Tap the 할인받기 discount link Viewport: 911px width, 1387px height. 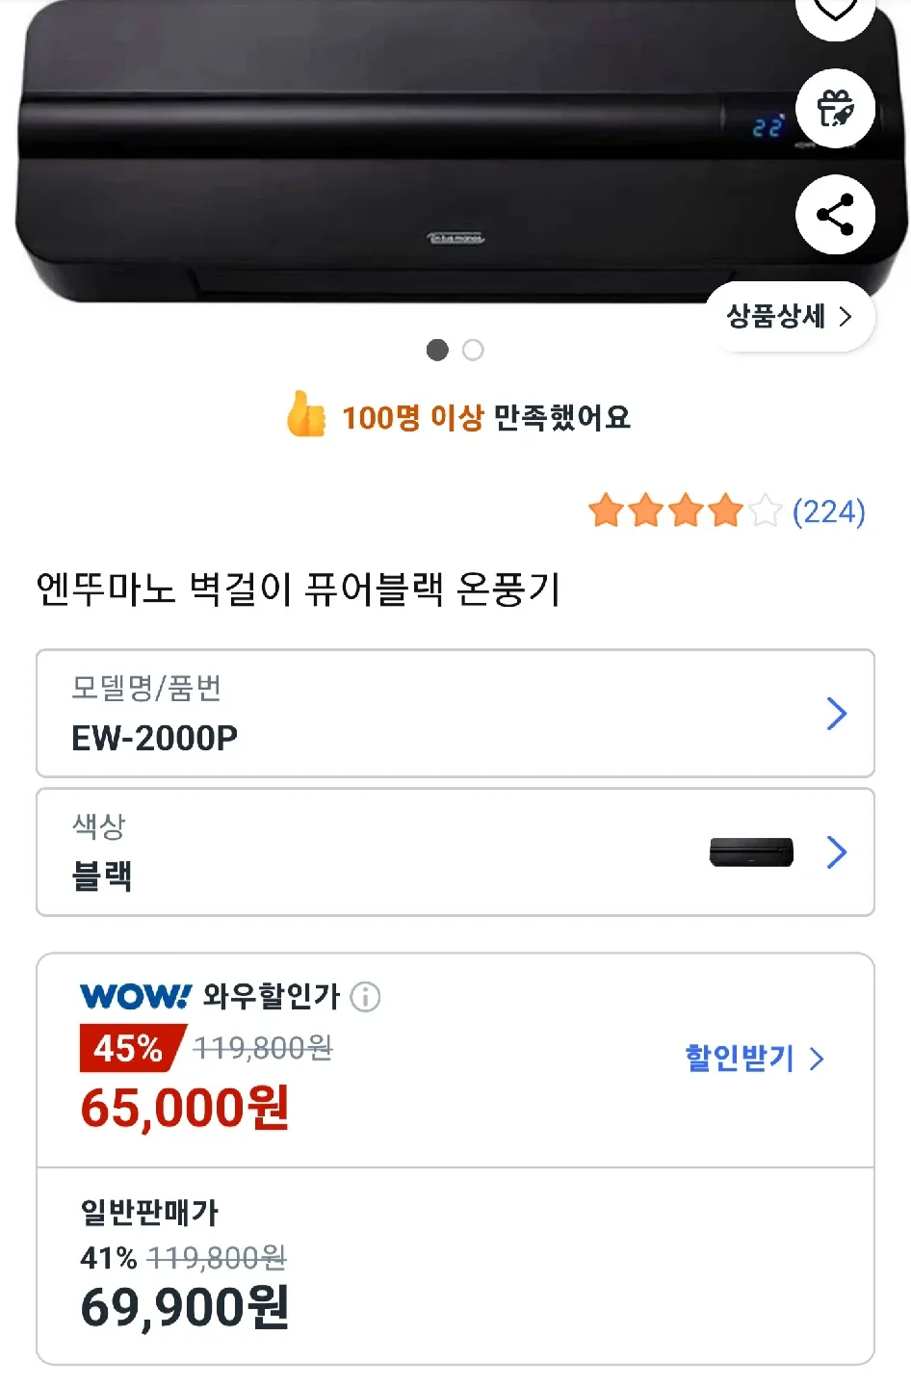pyautogui.click(x=754, y=1059)
